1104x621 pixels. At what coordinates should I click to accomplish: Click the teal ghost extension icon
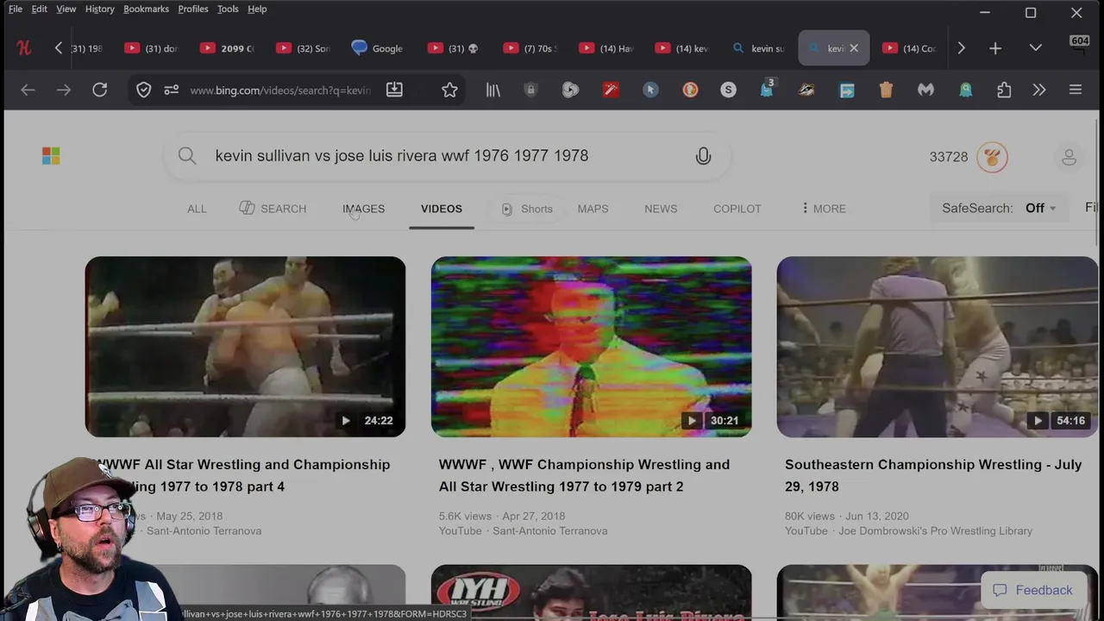point(965,90)
